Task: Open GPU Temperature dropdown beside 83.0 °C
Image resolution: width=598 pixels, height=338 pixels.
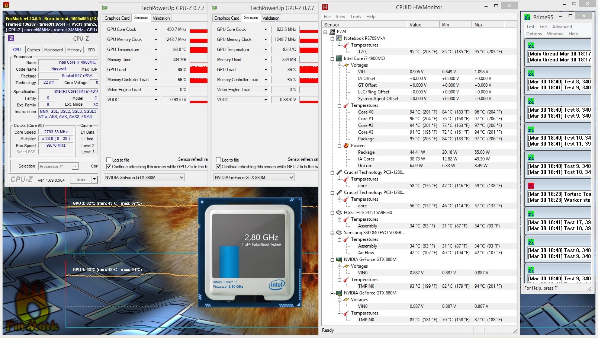Action: coord(266,50)
